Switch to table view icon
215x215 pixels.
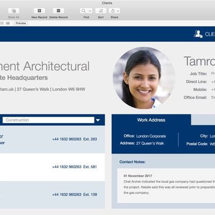point(8,23)
